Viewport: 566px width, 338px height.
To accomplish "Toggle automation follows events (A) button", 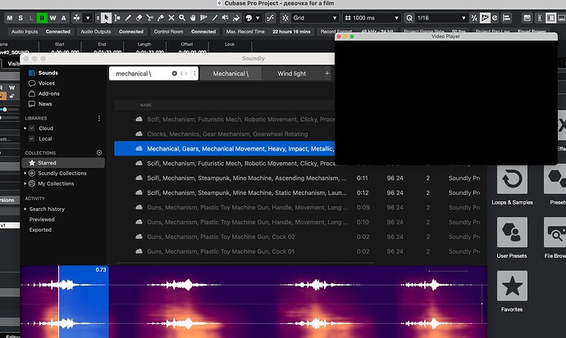I will point(63,18).
